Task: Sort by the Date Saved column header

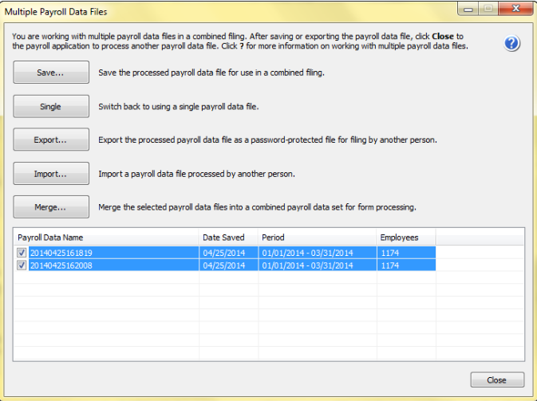Action: pos(227,238)
